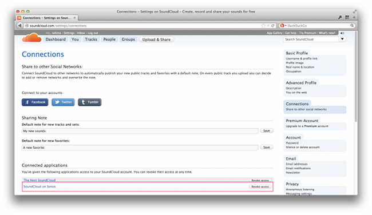Viewport: 372px width, 215px height.
Task: Click the DuckDuckGo browser search field
Action: 318,26
